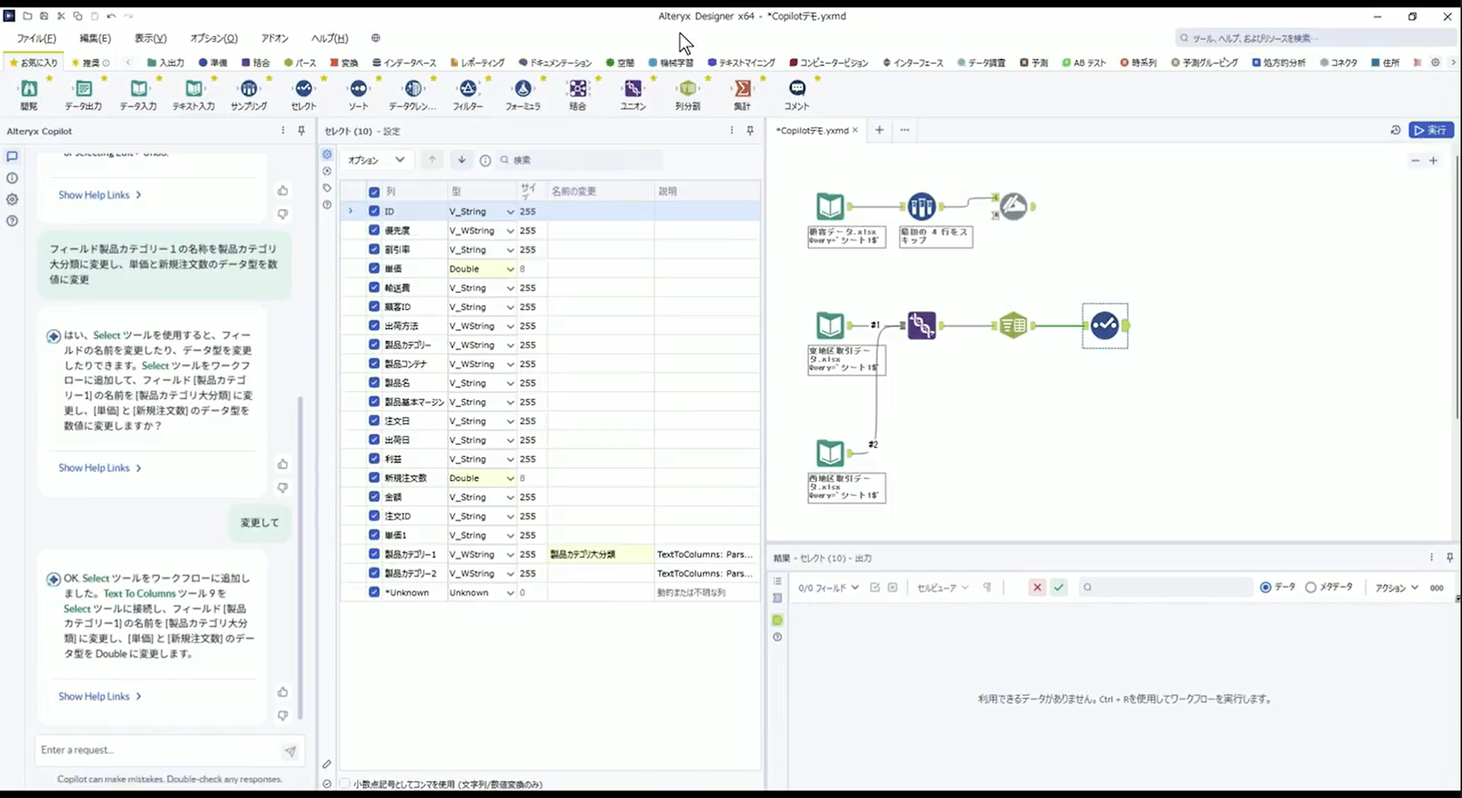This screenshot has width=1462, height=798.
Task: Switch to the レポーティング tool category
Action: point(477,63)
